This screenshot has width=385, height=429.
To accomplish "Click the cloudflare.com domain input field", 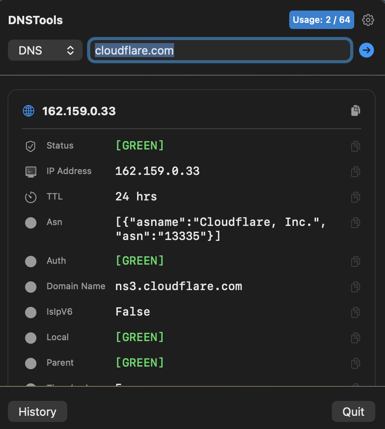I will click(220, 51).
